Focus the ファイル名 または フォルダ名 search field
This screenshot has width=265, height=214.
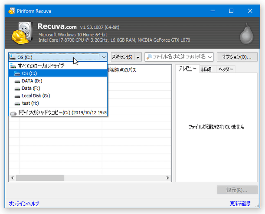point(179,57)
